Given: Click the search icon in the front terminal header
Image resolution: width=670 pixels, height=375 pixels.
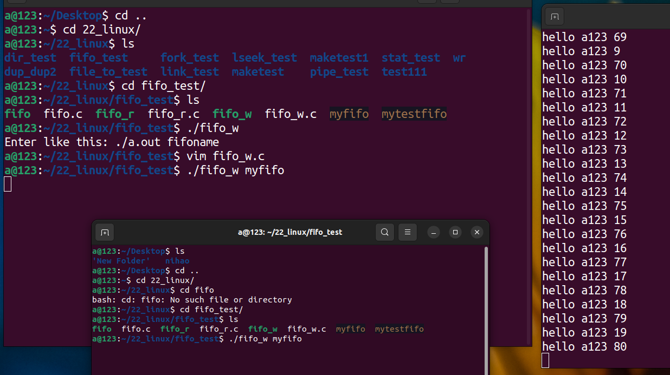Looking at the screenshot, I should [x=385, y=232].
